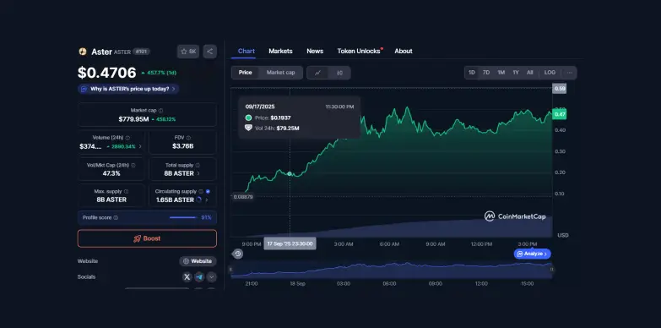Click the Aster coin logo icon
This screenshot has height=328, width=661.
coord(83,52)
